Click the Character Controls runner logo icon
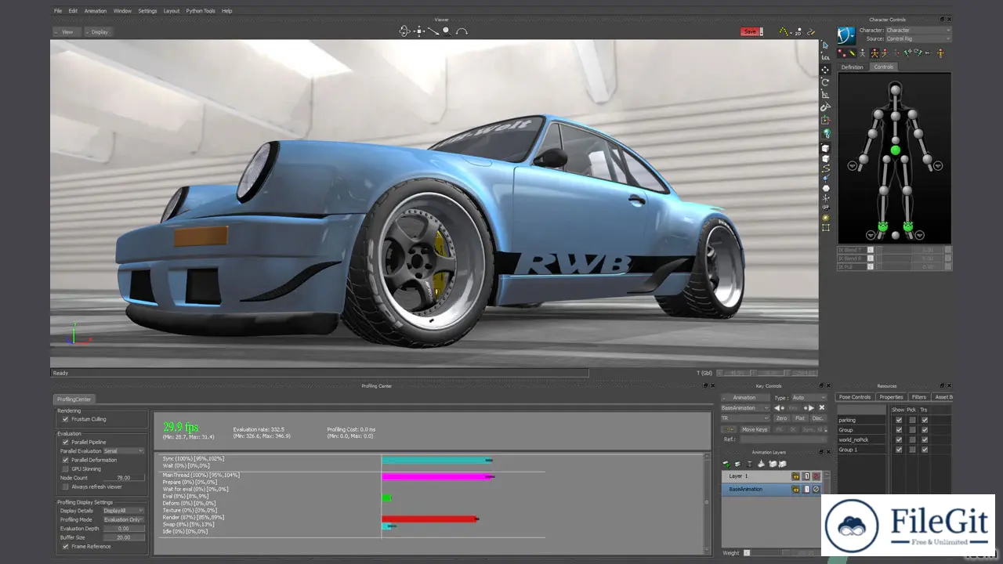1003x564 pixels. (x=846, y=35)
